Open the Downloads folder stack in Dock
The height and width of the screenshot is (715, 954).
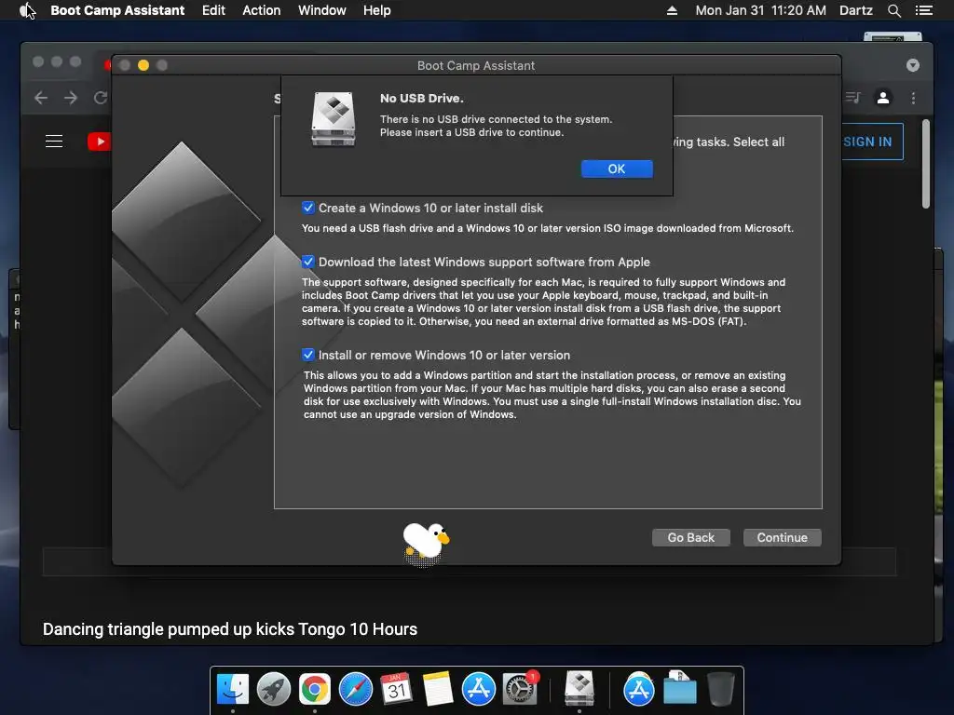(679, 688)
